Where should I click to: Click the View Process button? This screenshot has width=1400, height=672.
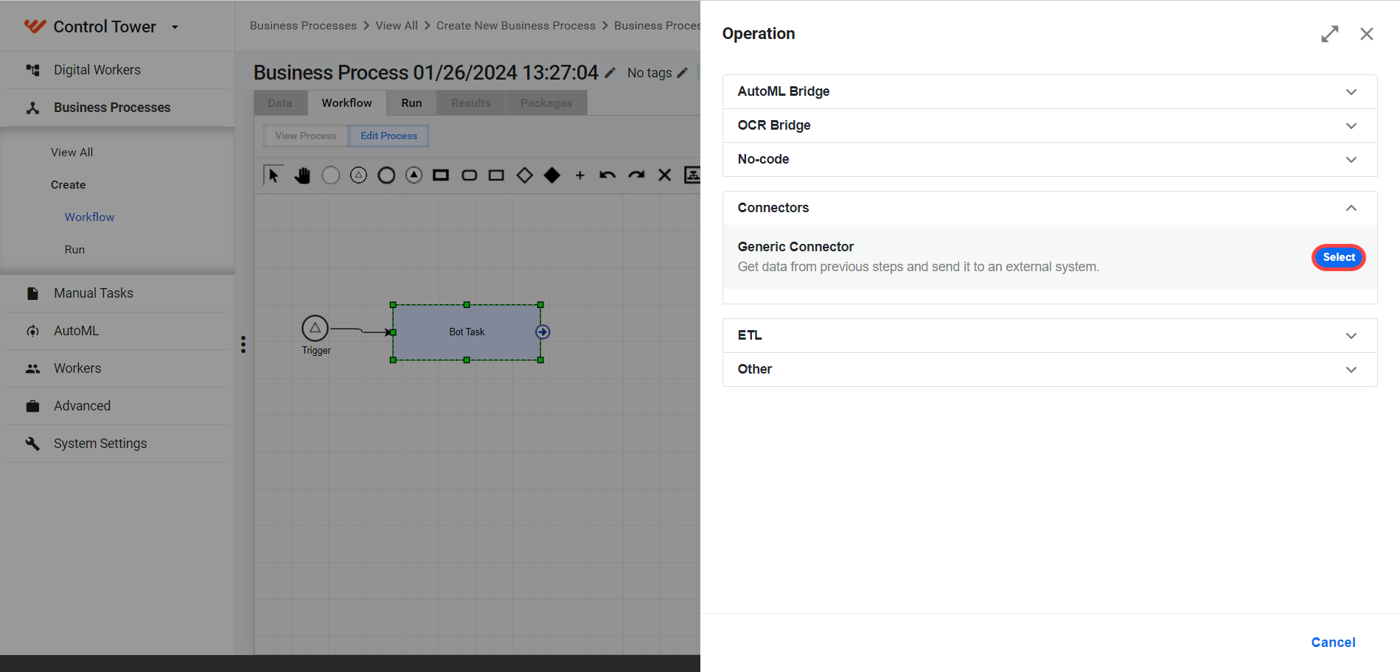point(306,136)
